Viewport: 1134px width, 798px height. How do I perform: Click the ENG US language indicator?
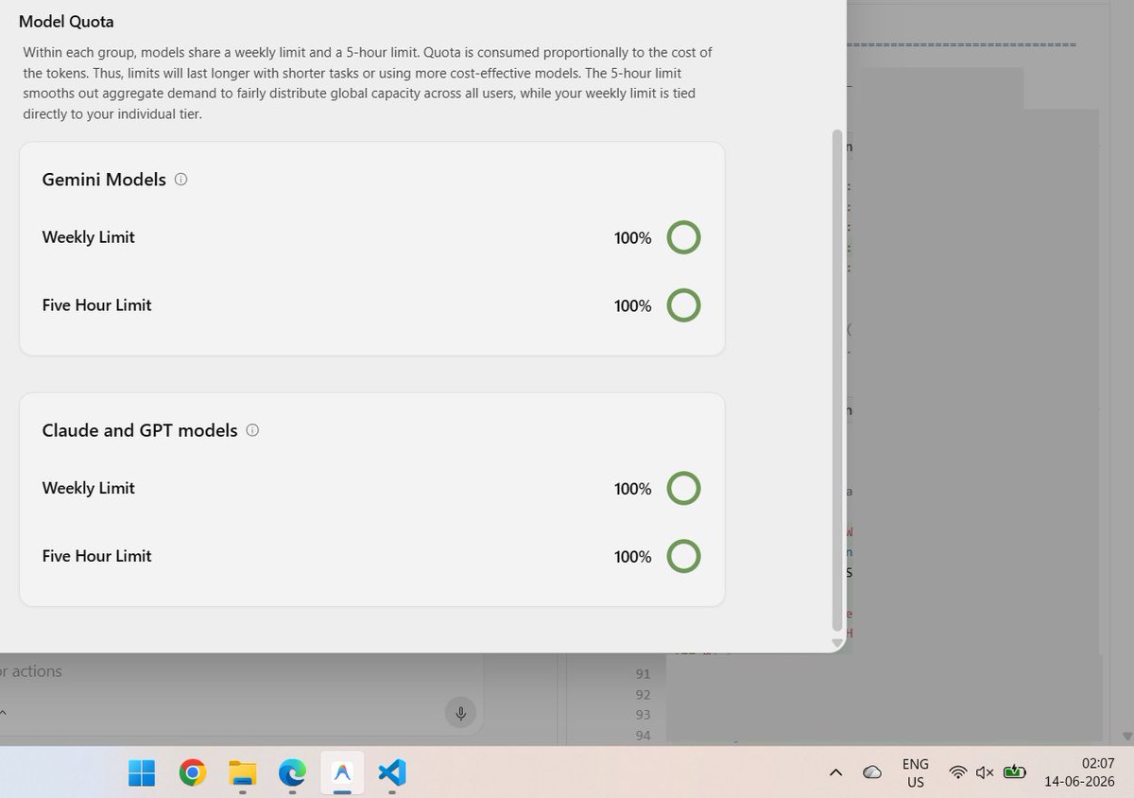click(x=916, y=772)
